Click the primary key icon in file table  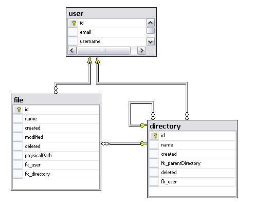(x=19, y=110)
